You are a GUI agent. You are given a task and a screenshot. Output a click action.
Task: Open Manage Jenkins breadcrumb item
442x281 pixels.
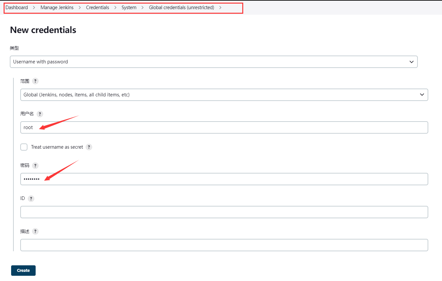pyautogui.click(x=57, y=8)
